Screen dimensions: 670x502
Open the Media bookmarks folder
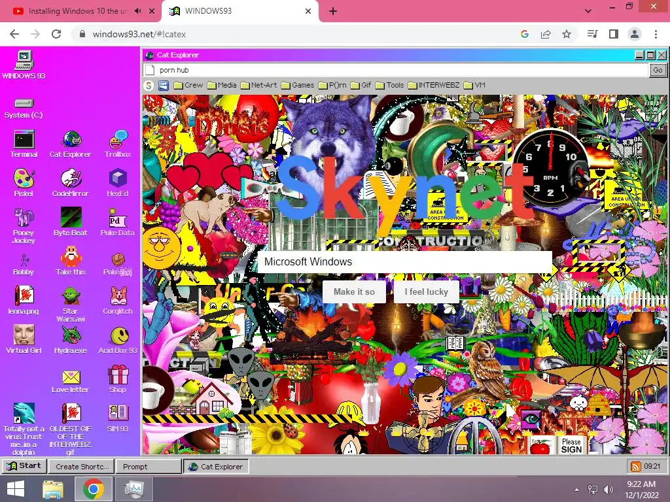point(222,86)
